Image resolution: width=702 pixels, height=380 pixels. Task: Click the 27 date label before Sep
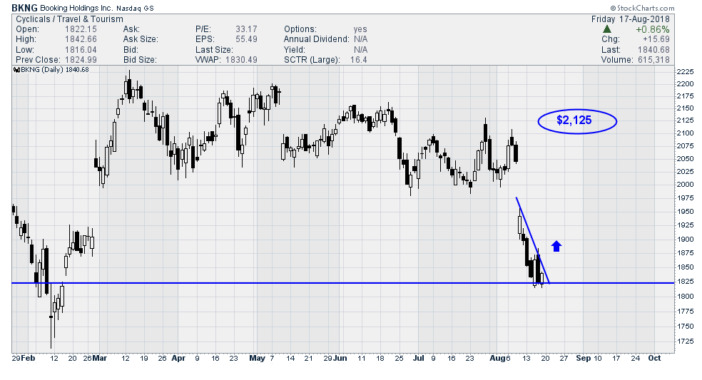coord(563,358)
